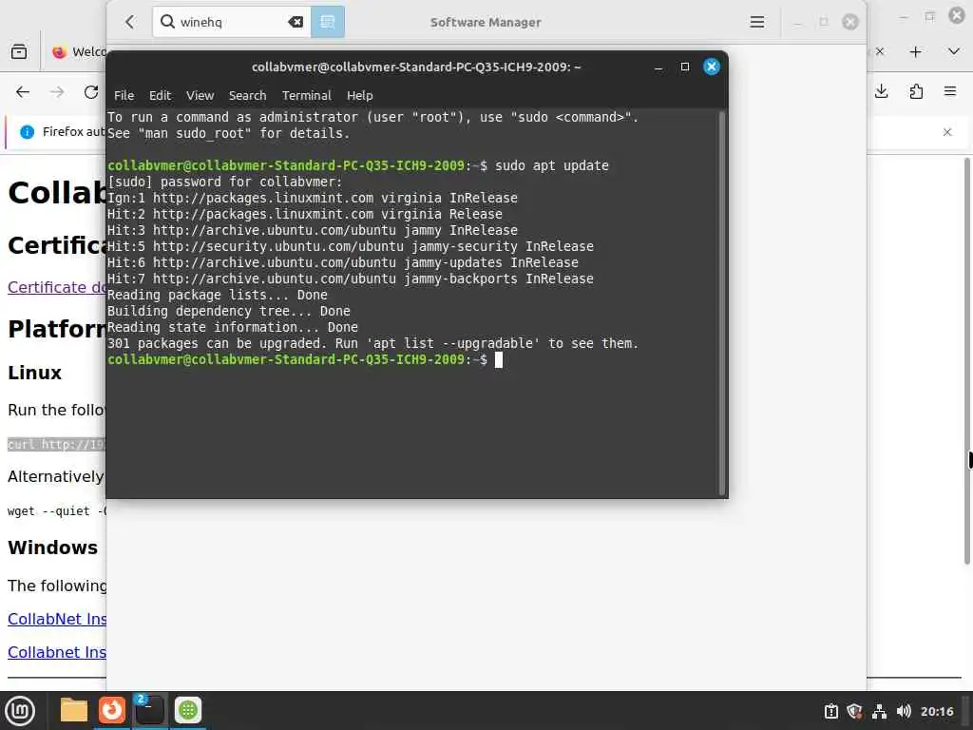Screen dimensions: 973x730
Task: Go forward in Firefox
Action: coord(57,92)
